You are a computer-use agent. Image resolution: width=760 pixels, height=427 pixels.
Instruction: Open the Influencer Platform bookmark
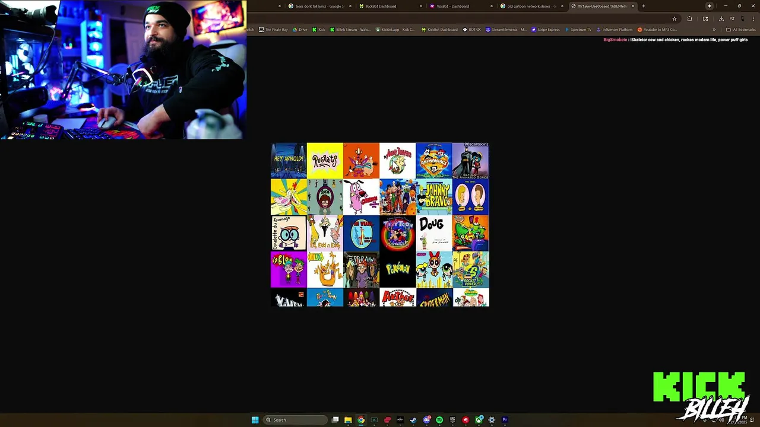coord(615,30)
